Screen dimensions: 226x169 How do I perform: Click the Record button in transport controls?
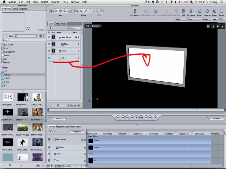pyautogui.click(x=118, y=117)
